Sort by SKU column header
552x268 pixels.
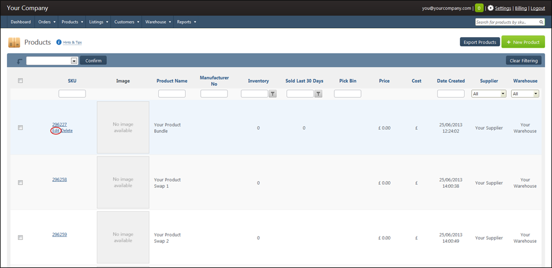72,81
